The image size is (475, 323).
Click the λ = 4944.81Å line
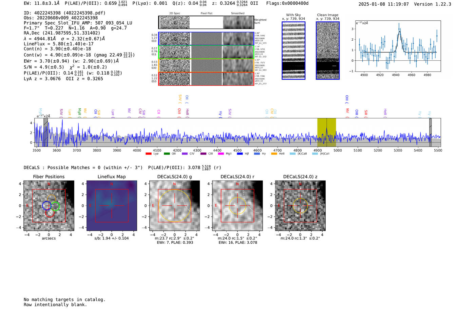[x=64, y=39]
